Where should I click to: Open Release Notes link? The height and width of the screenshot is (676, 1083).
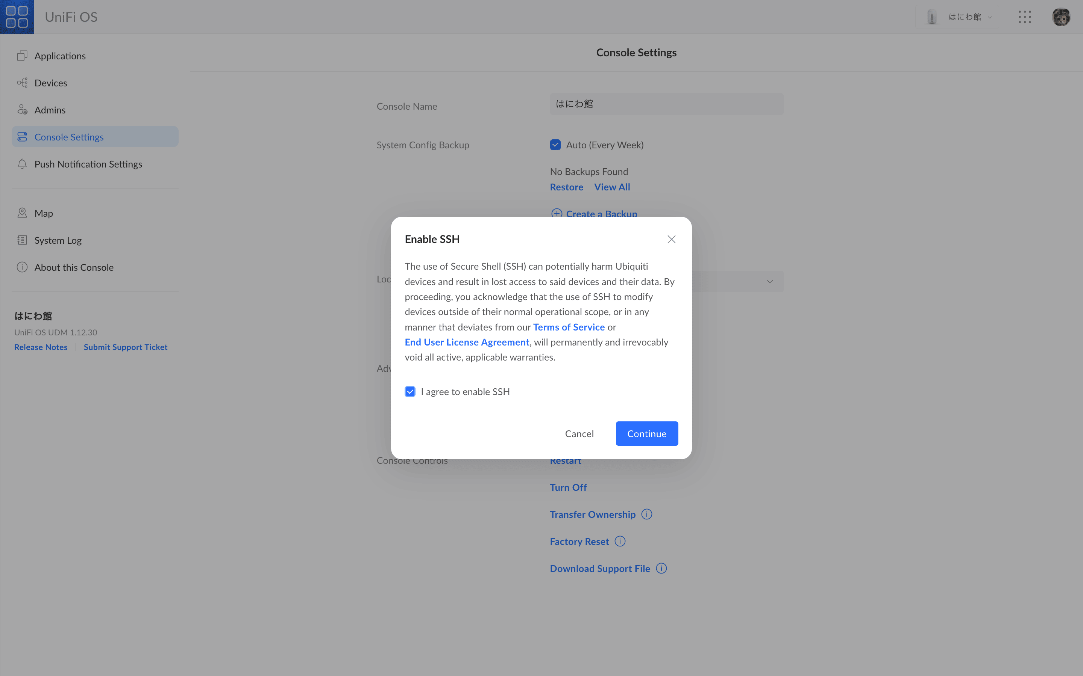pyautogui.click(x=41, y=347)
